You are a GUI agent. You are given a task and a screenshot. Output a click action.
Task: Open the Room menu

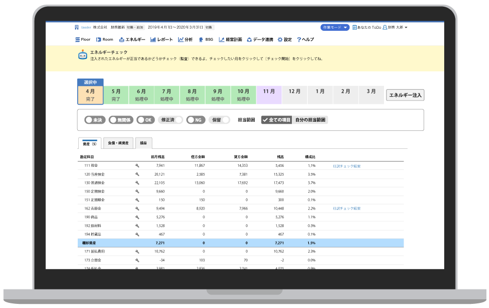coord(104,40)
